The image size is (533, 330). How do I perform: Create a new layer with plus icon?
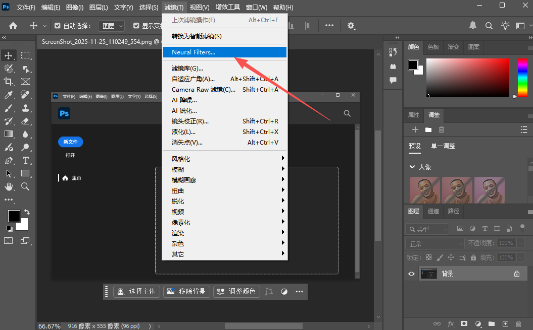click(x=505, y=323)
